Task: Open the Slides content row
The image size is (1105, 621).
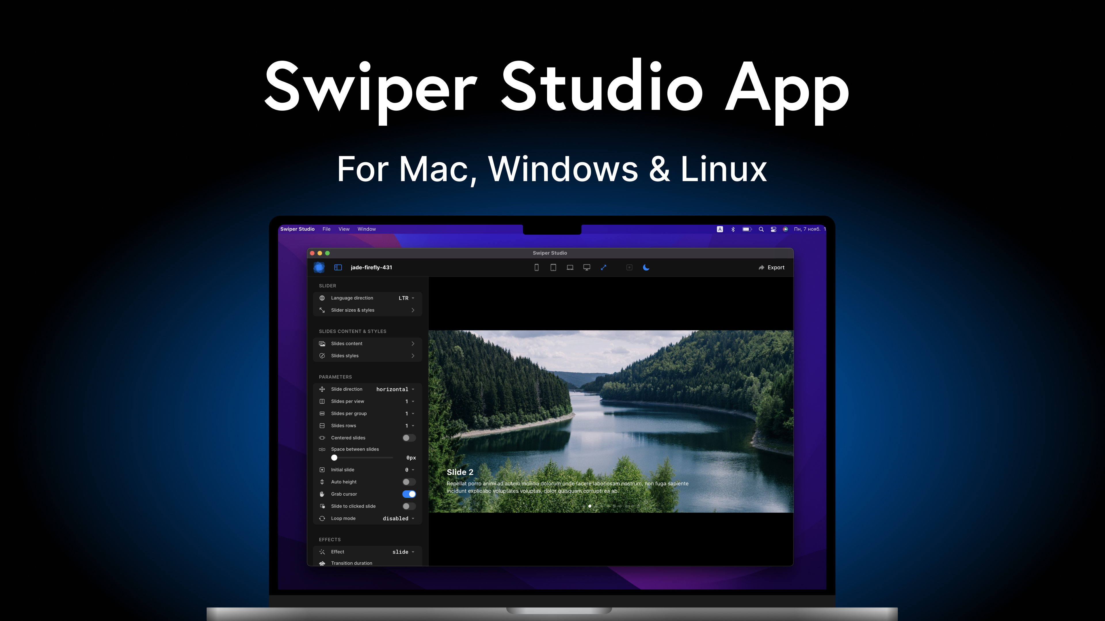Action: coord(368,344)
